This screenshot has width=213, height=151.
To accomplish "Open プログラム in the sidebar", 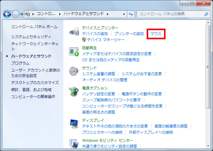I will (21, 63).
